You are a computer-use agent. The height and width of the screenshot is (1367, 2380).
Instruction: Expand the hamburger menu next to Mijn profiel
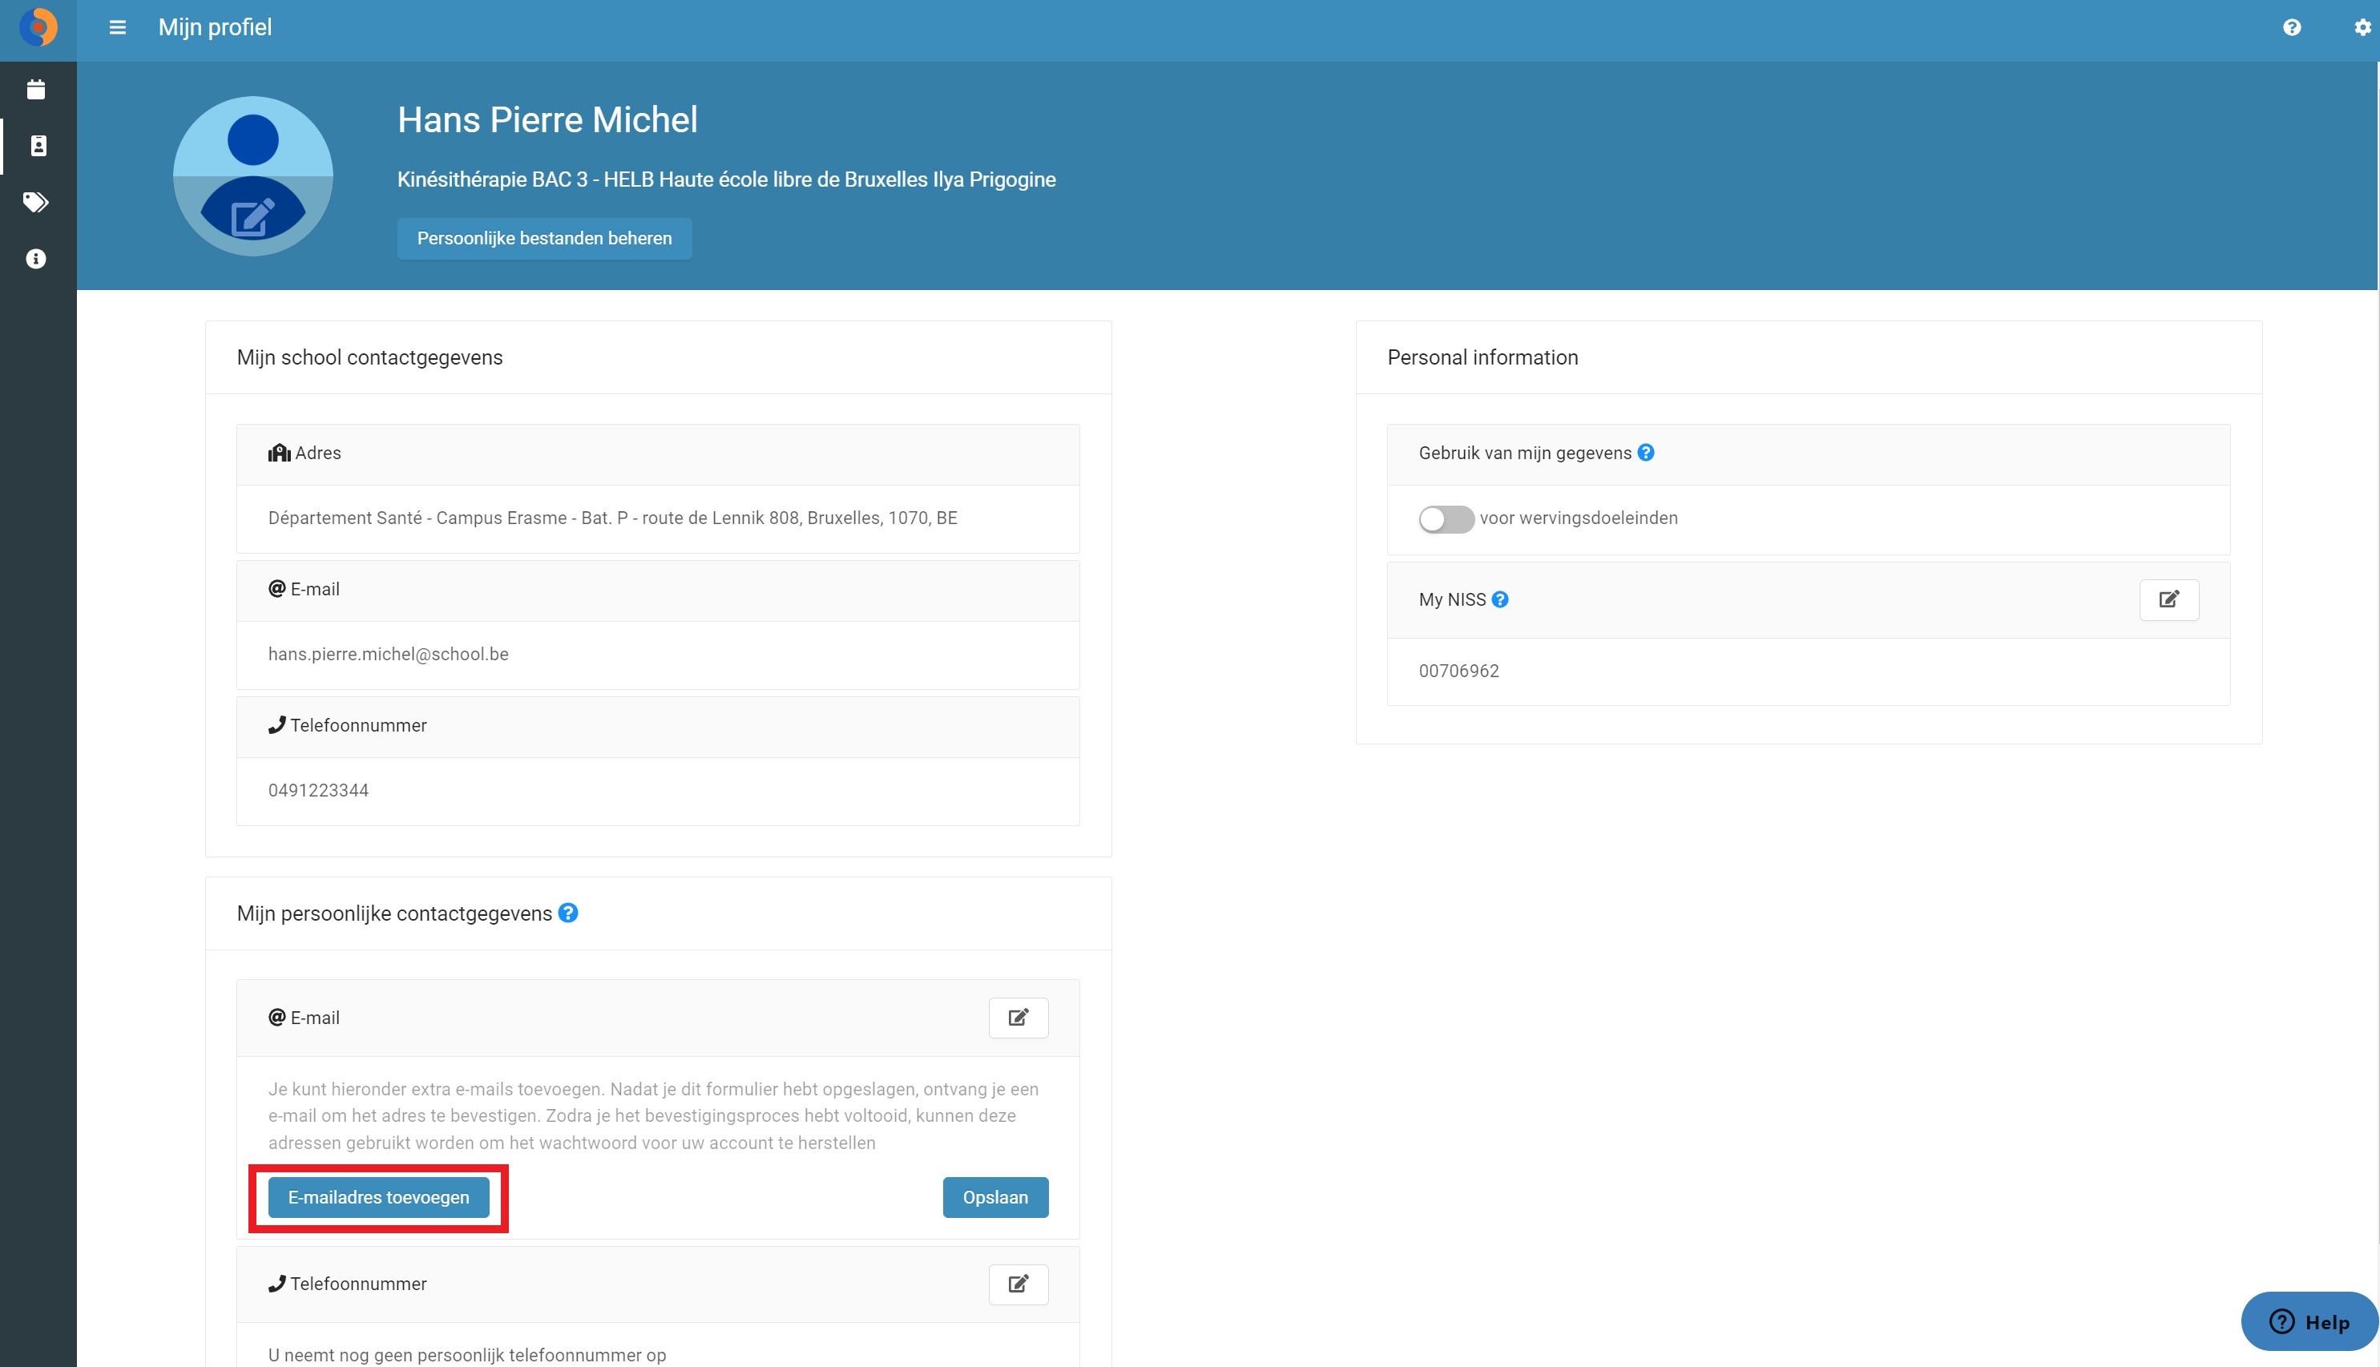point(117,27)
